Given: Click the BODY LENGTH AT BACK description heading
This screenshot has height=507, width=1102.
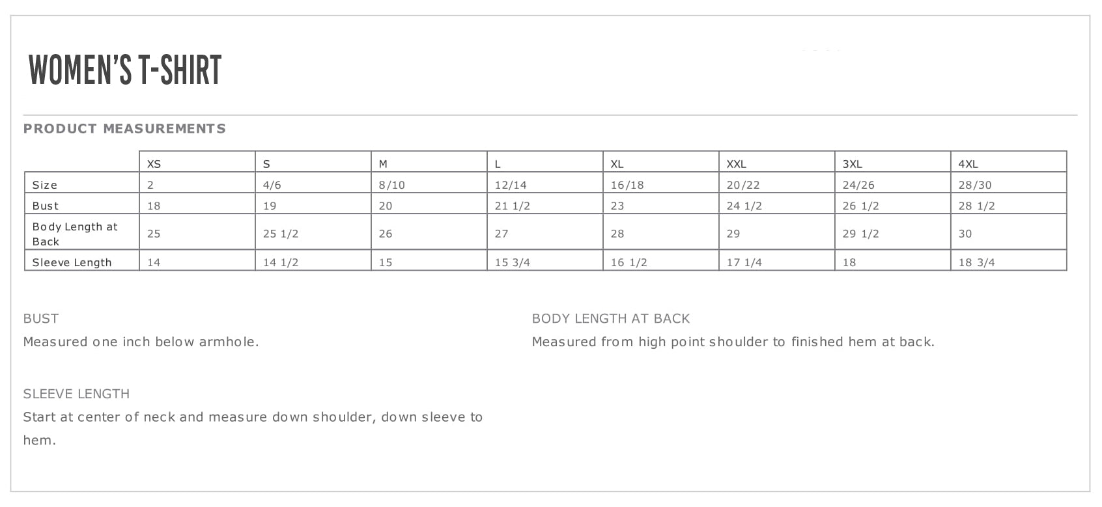Looking at the screenshot, I should pos(610,318).
